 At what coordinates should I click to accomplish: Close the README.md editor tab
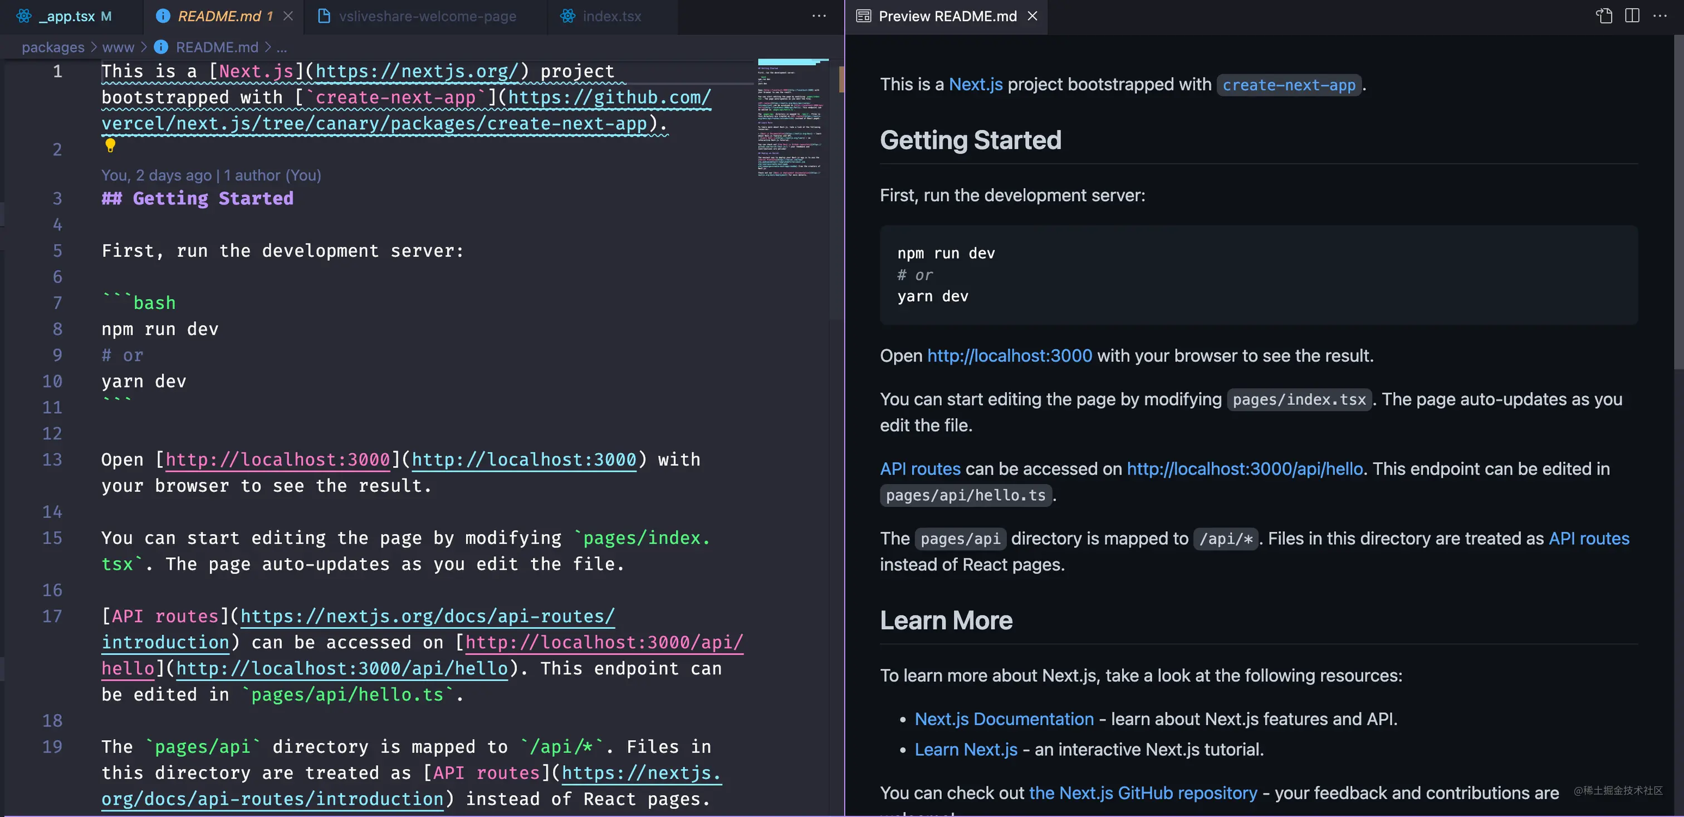(288, 16)
